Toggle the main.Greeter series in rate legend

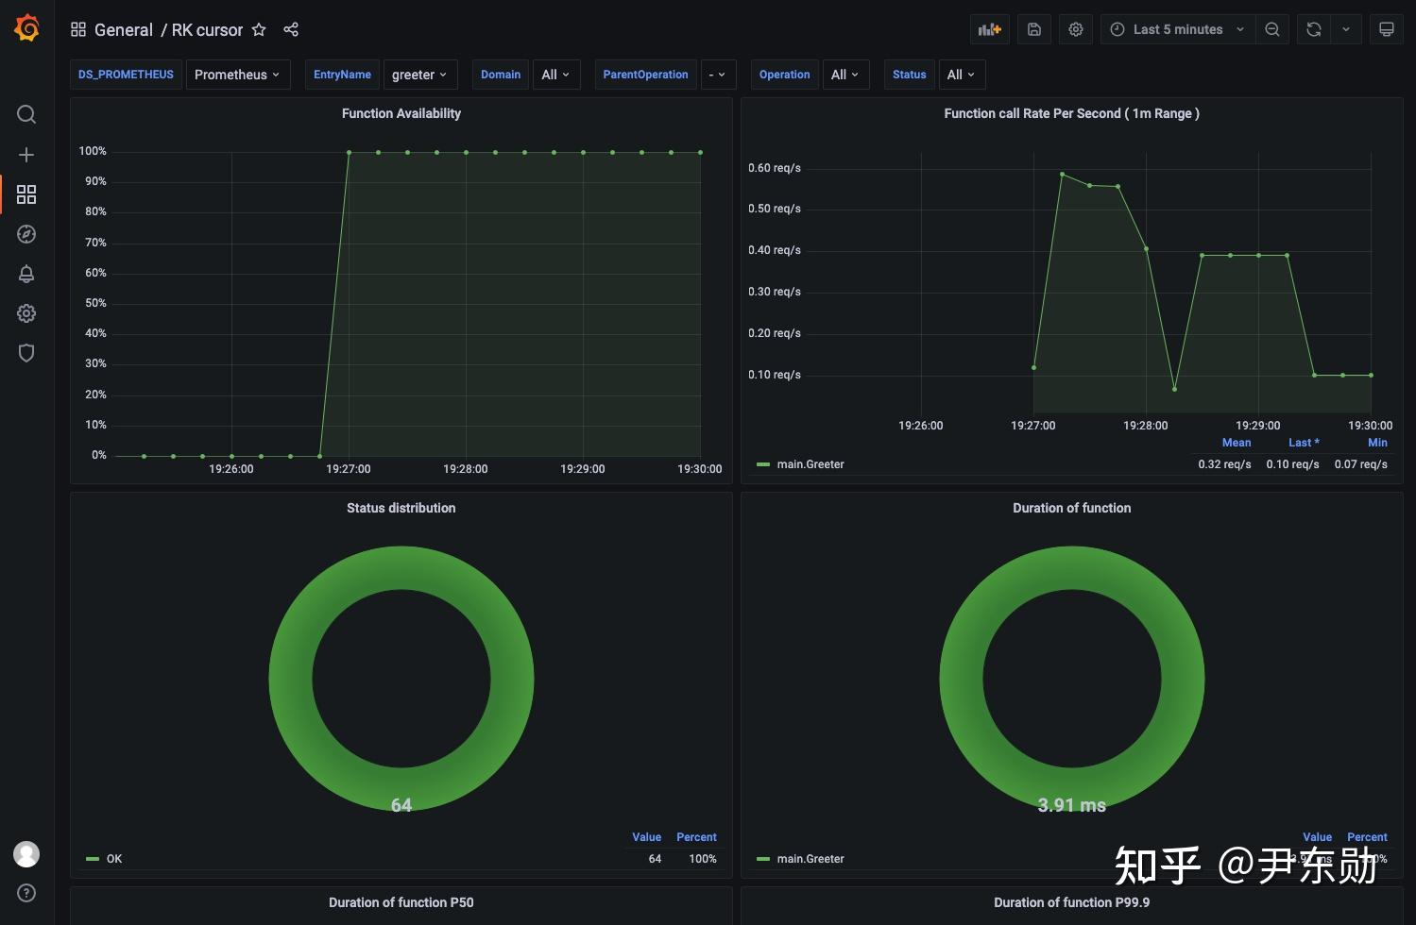(810, 464)
